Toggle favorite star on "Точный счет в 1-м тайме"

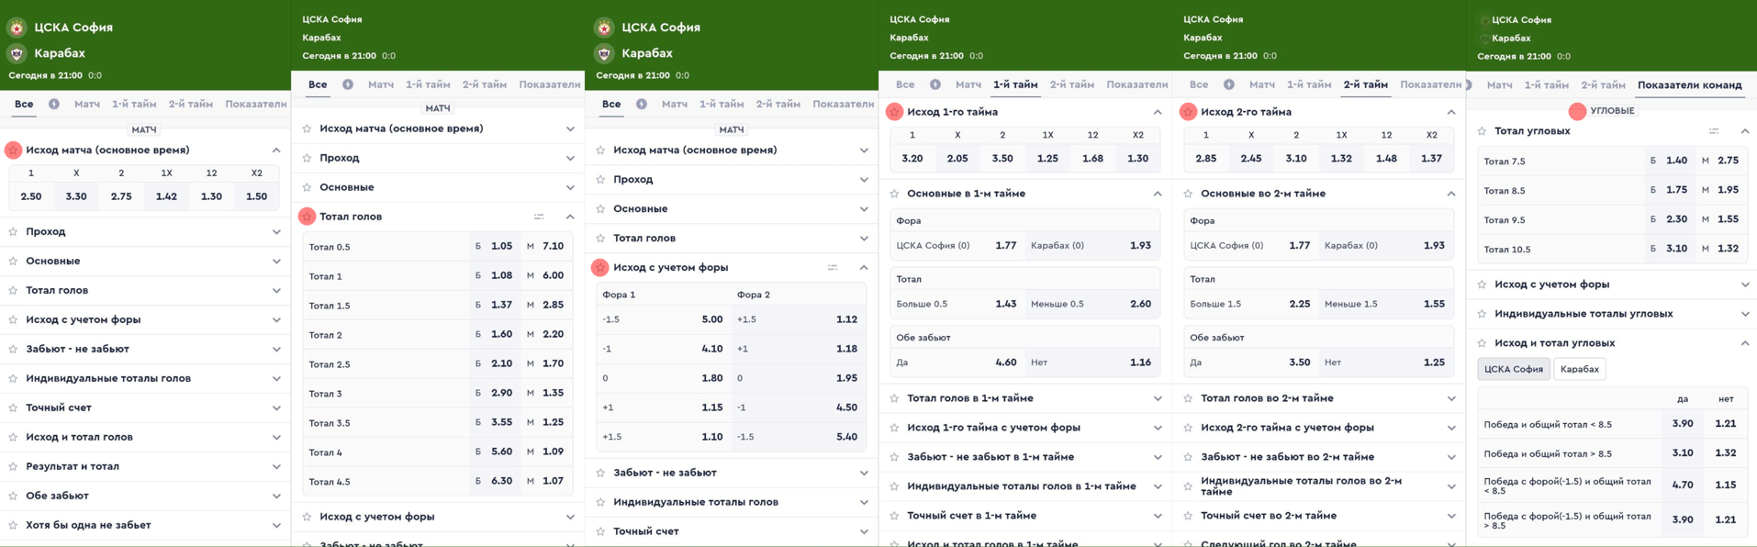coord(894,516)
